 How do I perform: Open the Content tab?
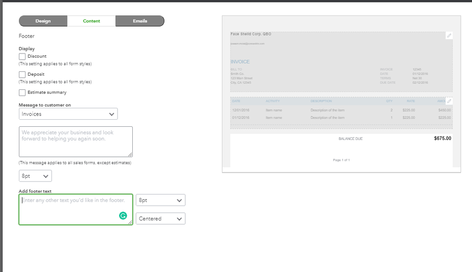tap(92, 21)
